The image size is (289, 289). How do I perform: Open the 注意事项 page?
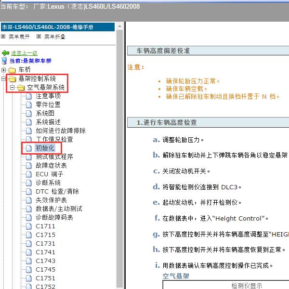(x=48, y=96)
